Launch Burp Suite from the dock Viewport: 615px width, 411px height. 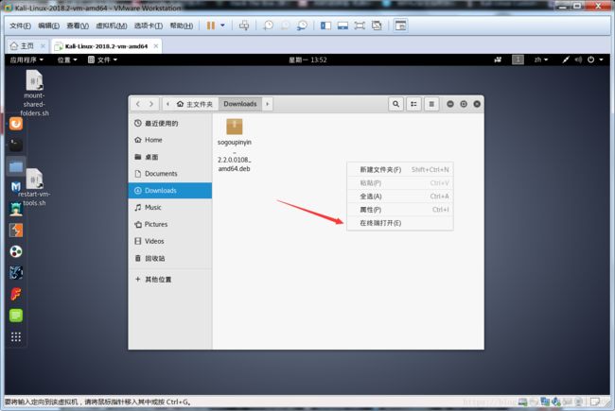point(16,231)
